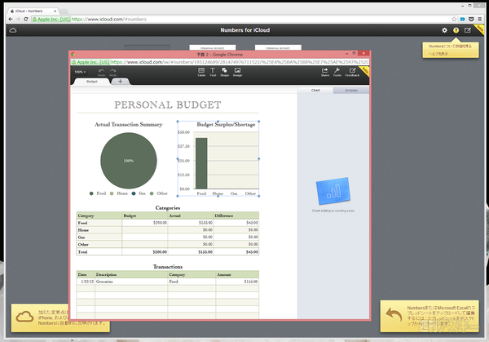Viewport: 489px width, 342px height.
Task: Bookmark this page with the star icon
Action: click(x=454, y=20)
